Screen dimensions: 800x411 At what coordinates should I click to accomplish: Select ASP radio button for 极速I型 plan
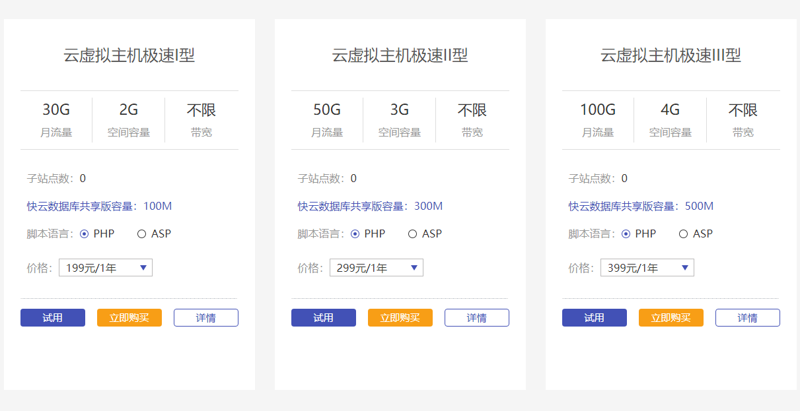point(141,234)
